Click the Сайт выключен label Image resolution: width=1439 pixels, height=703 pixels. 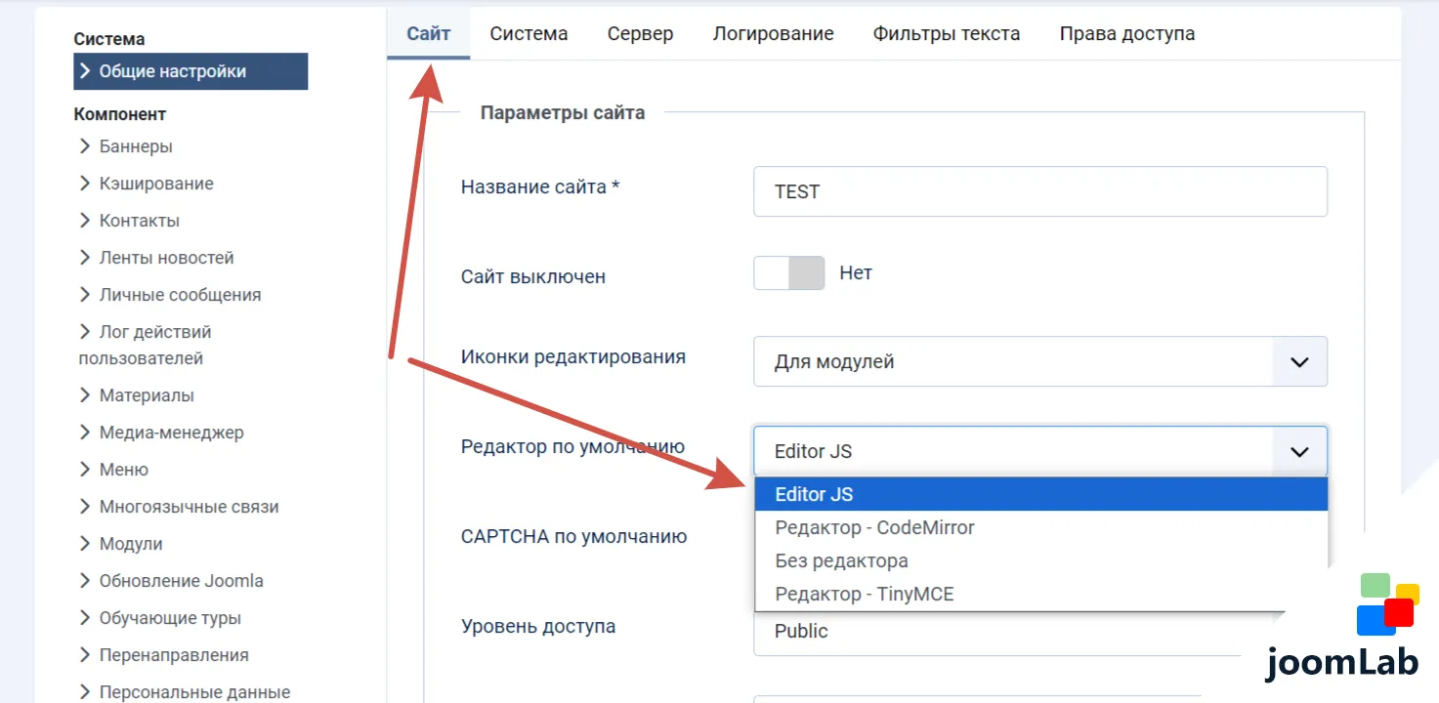[533, 276]
